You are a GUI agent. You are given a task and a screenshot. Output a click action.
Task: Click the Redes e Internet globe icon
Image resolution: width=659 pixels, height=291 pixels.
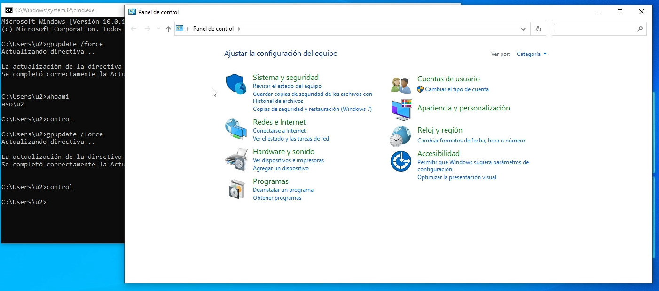tap(236, 129)
